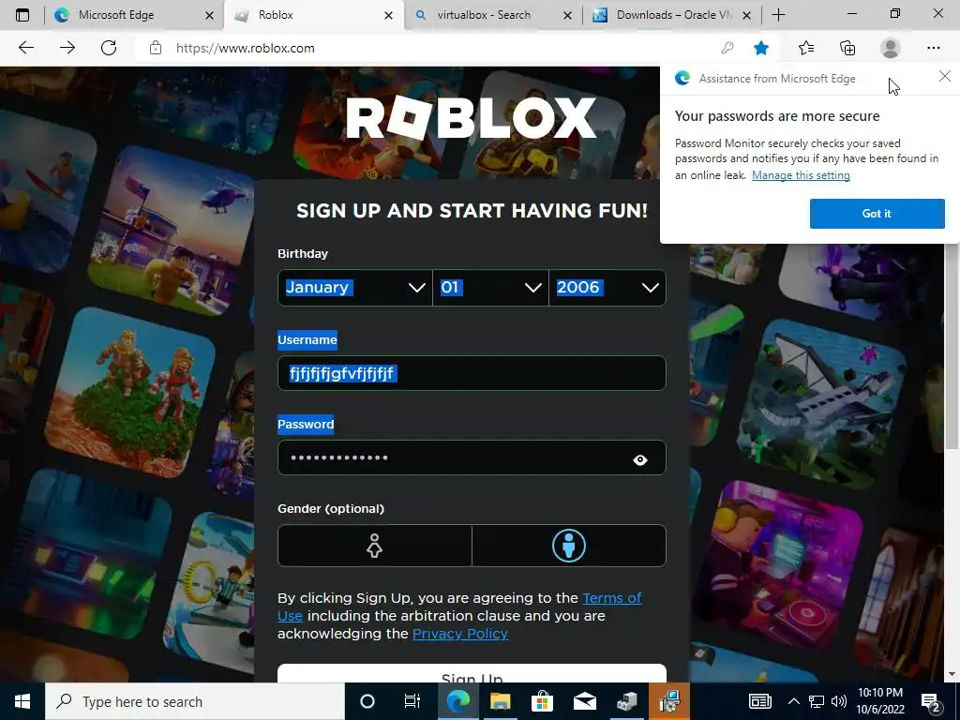Open the Mail app on taskbar
Image resolution: width=960 pixels, height=720 pixels.
pyautogui.click(x=585, y=701)
